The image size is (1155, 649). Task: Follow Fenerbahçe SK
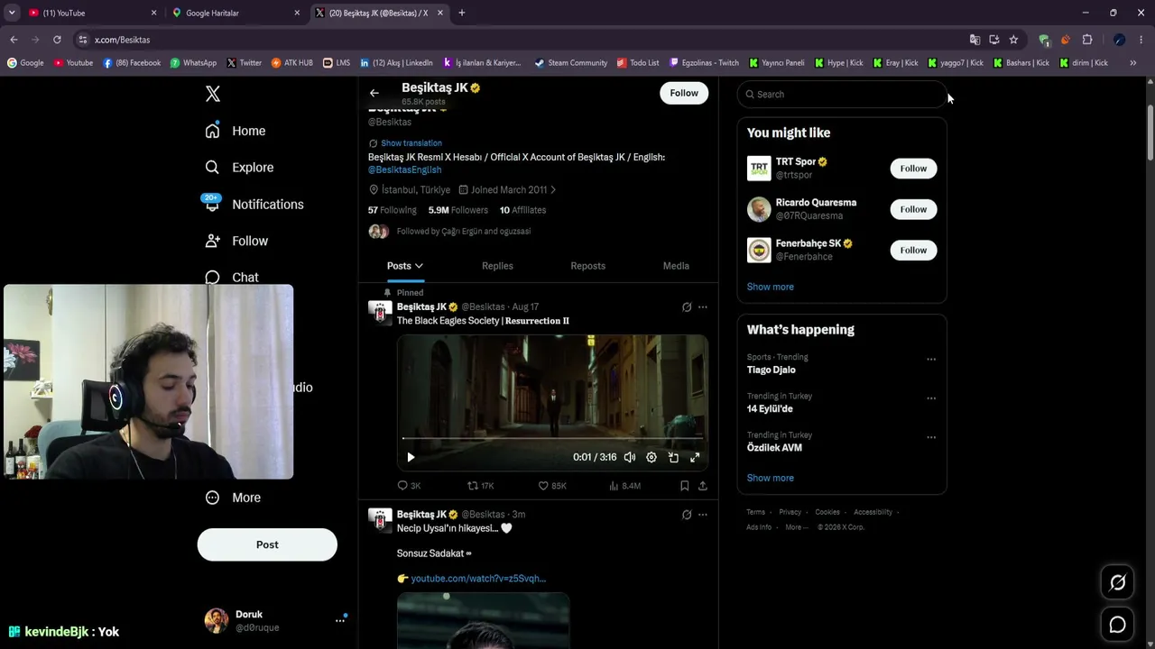pyautogui.click(x=913, y=250)
